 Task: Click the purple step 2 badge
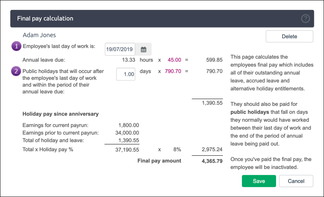click(16, 71)
